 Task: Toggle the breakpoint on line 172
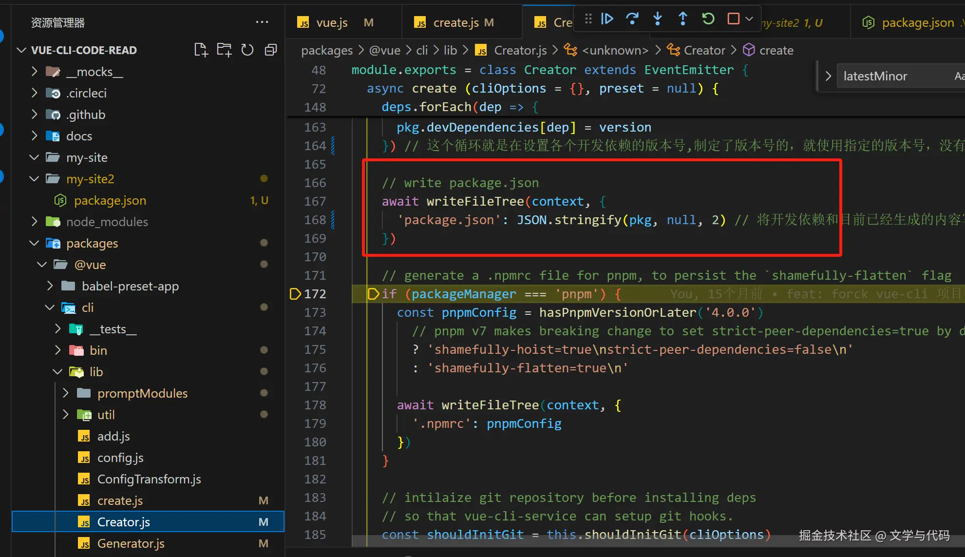[295, 294]
